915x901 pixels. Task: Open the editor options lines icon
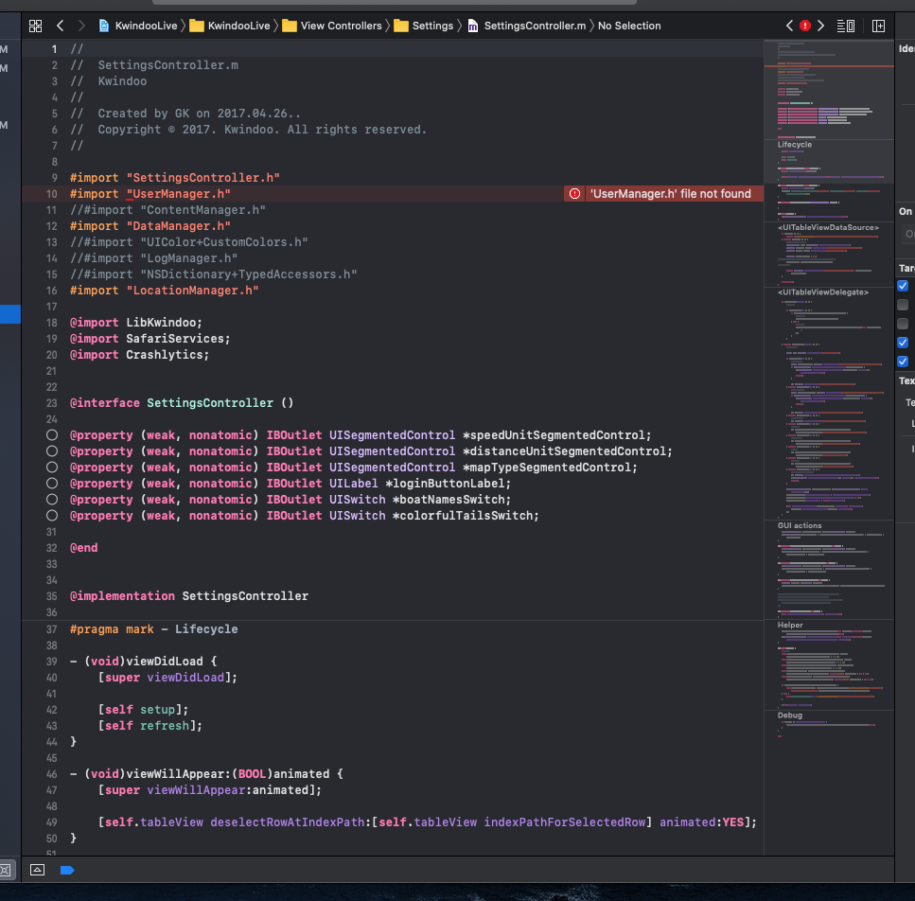(846, 26)
